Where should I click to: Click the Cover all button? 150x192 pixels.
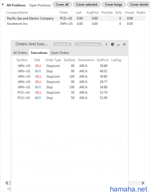(x=62, y=5)
